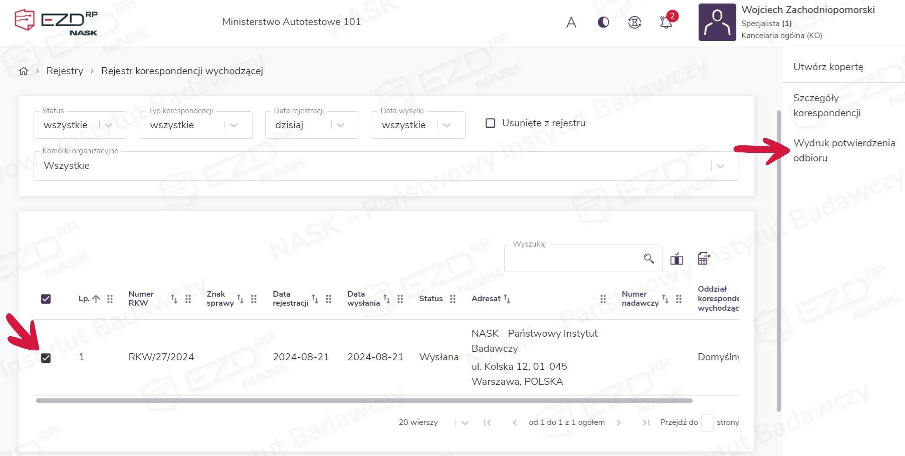Open the column chooser icon

click(676, 259)
